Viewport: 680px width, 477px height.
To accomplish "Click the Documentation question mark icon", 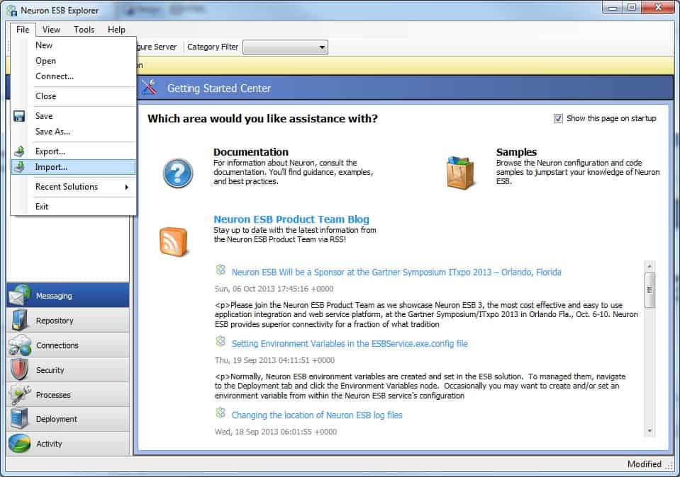I will pos(178,173).
